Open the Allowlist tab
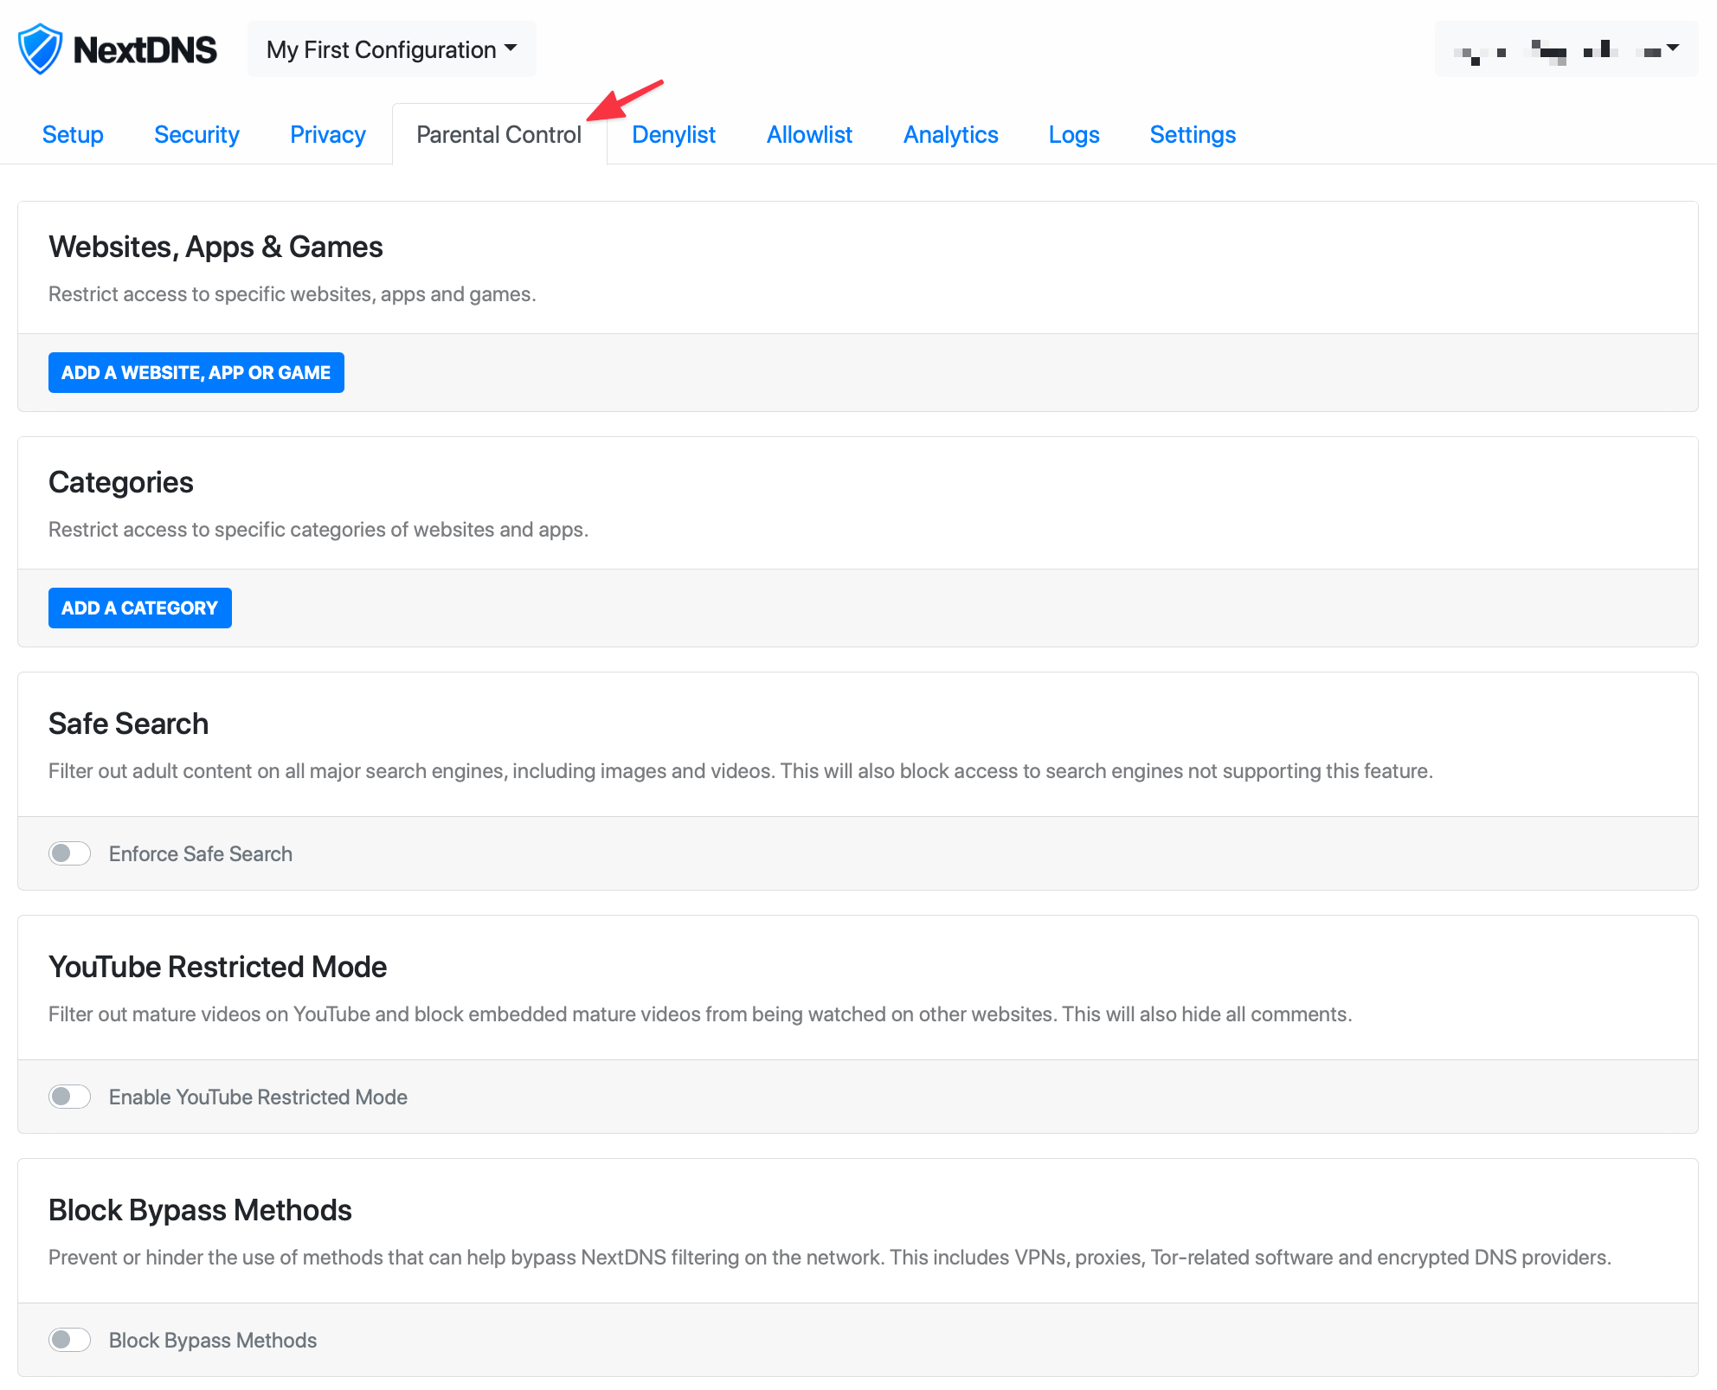Viewport: 1717px width, 1390px height. coord(809,134)
